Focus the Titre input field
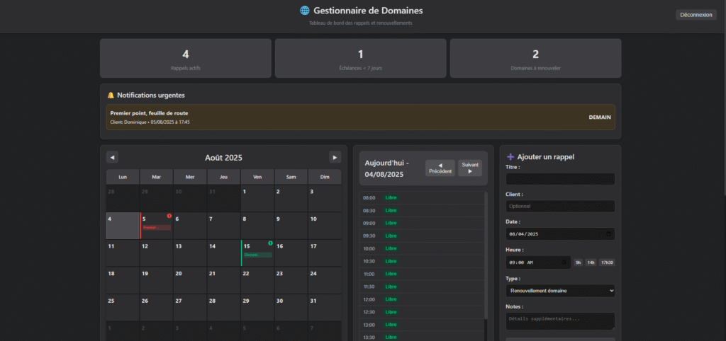The width and height of the screenshot is (726, 341). (x=560, y=179)
